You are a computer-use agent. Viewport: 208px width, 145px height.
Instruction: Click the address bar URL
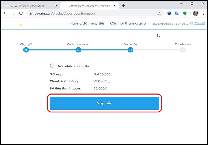(64, 13)
